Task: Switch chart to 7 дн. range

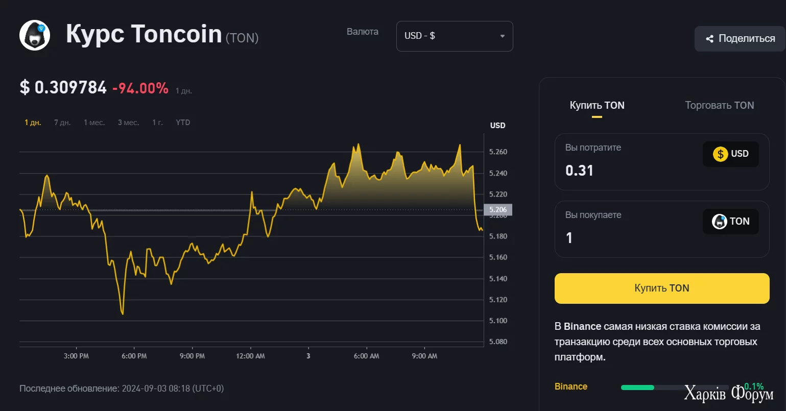Action: [x=62, y=123]
